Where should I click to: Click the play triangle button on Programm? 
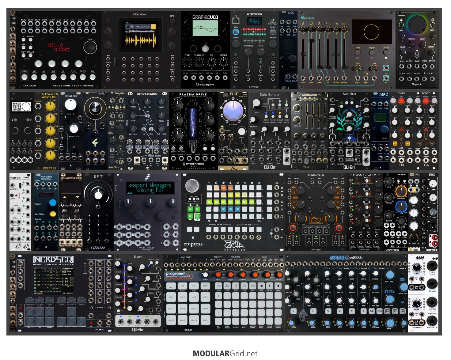[x=270, y=286]
